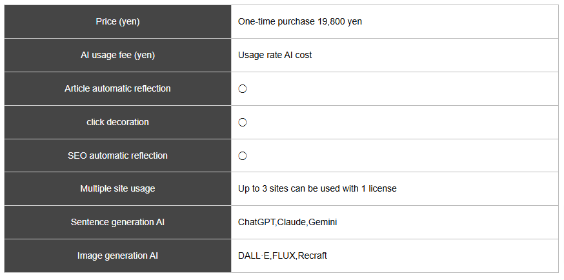Select the Image generation AI header cell
The height and width of the screenshot is (280, 564).
click(x=117, y=255)
